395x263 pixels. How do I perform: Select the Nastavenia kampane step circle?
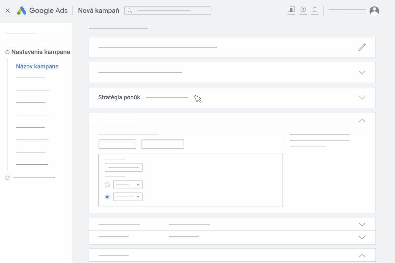(x=8, y=52)
